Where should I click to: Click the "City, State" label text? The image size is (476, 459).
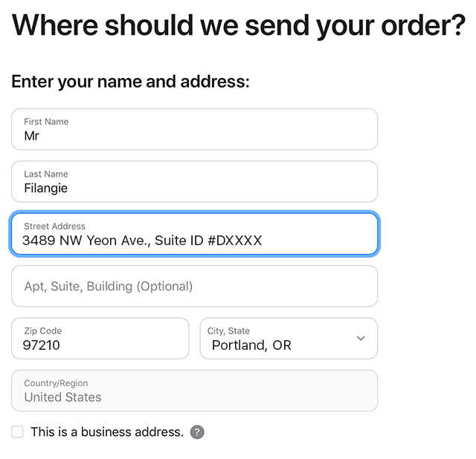[228, 331]
